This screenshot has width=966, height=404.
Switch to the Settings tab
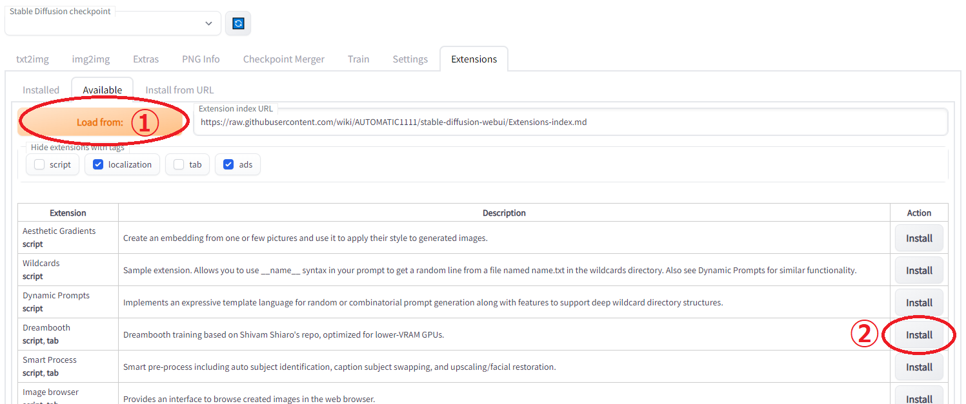tap(410, 59)
